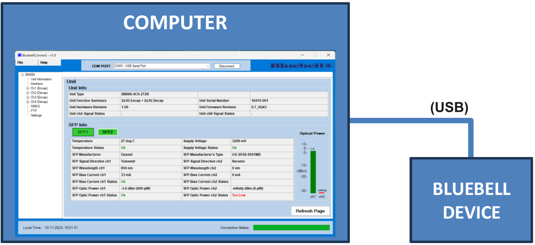
Task: Click the Disconnect button
Action: pos(227,66)
